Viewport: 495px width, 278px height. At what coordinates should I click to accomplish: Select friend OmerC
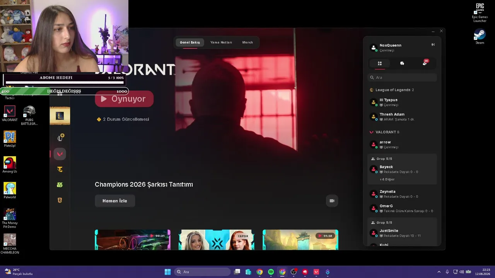tap(402, 208)
